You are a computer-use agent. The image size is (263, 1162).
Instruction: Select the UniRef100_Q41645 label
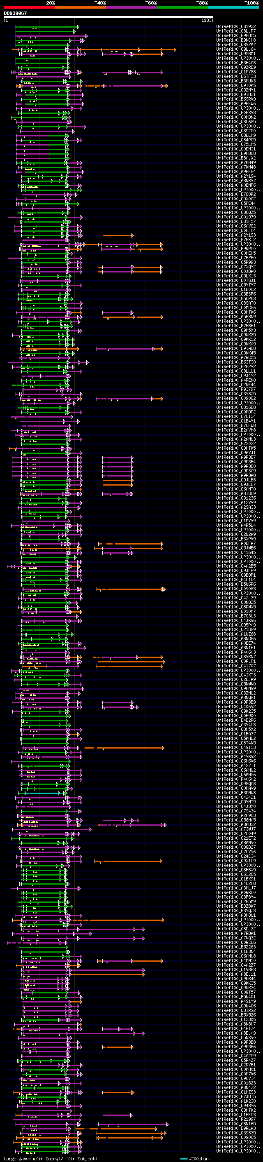tap(236, 553)
